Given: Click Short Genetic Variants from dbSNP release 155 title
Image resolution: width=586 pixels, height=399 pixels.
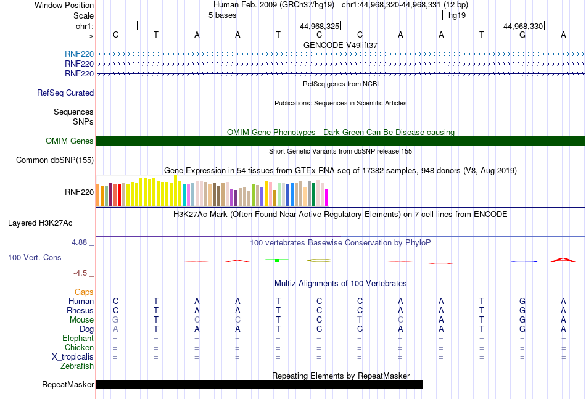Looking at the screenshot, I should (x=340, y=151).
